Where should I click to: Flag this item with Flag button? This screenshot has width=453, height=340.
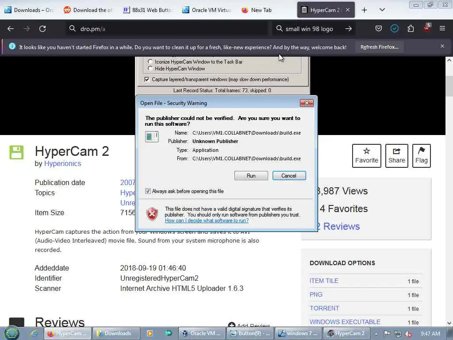pyautogui.click(x=422, y=156)
